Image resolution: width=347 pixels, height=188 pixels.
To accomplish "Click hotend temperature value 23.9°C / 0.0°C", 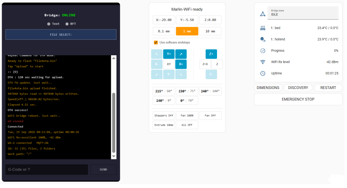I will coord(328,39).
